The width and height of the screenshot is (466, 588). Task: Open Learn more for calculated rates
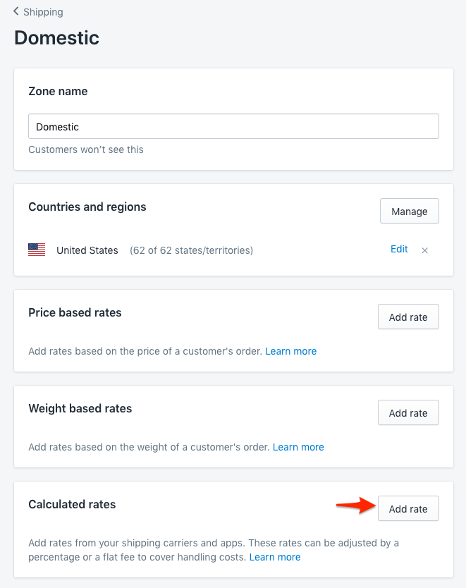point(275,557)
